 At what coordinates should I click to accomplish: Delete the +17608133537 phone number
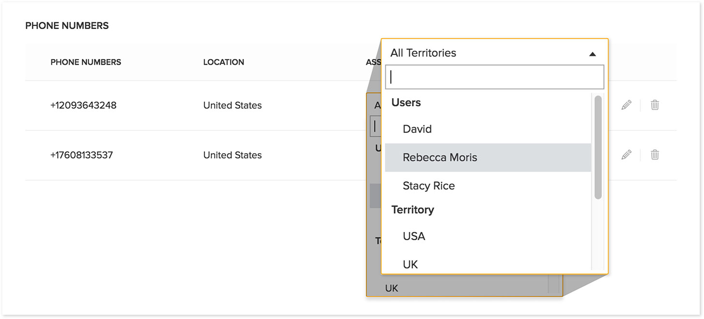(x=655, y=155)
